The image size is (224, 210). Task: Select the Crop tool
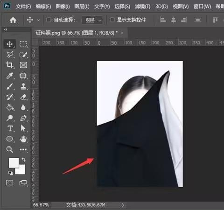[10, 65]
